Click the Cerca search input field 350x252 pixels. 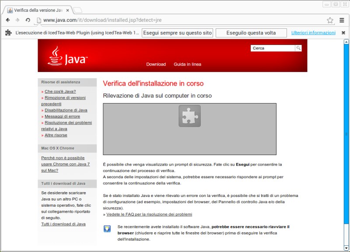click(x=273, y=48)
